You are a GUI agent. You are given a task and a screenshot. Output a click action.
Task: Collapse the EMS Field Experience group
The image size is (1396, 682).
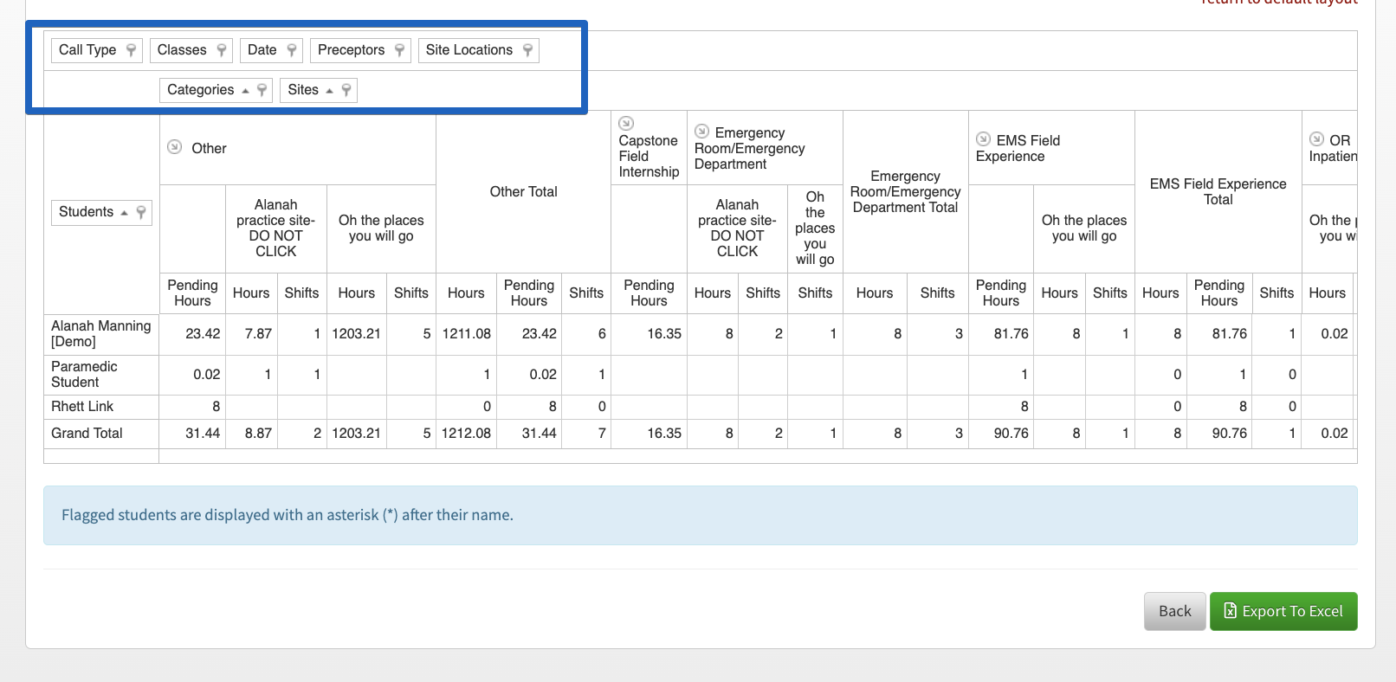pos(984,139)
